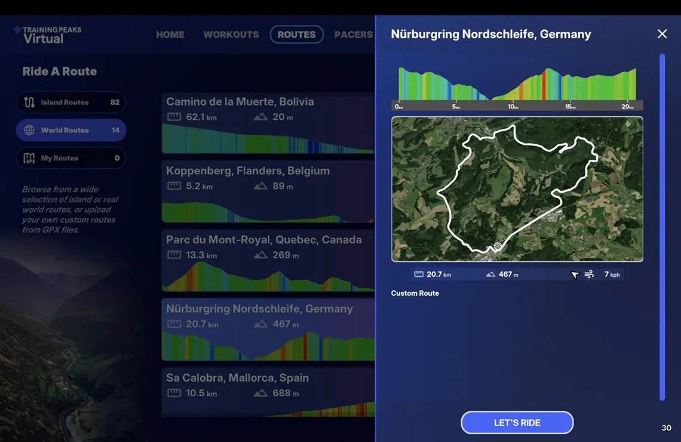681x442 pixels.
Task: Click elevation mountain icon on Camino card
Action: [x=260, y=117]
